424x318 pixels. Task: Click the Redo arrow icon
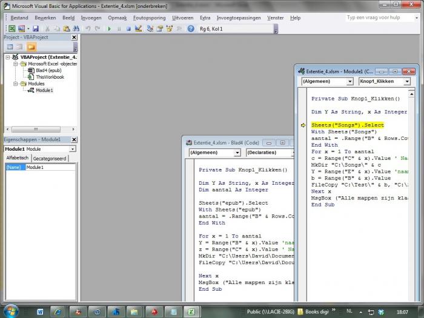[98, 28]
